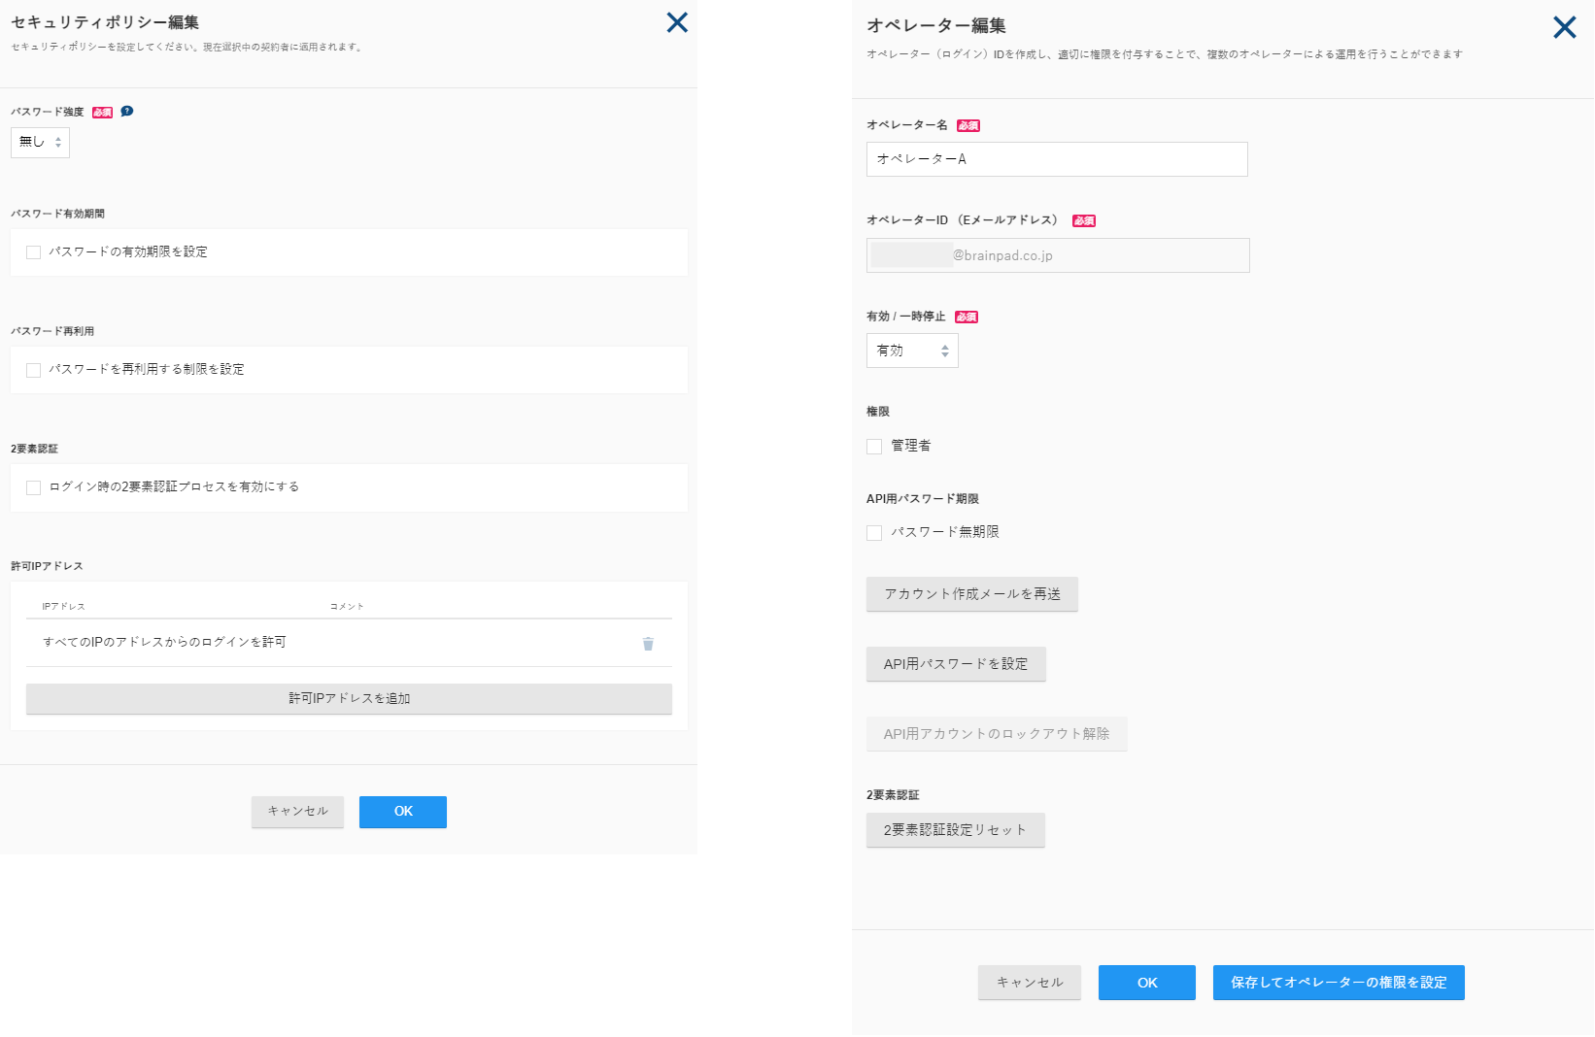Enable password expiration period checkbox
This screenshot has width=1595, height=1037.
34,252
